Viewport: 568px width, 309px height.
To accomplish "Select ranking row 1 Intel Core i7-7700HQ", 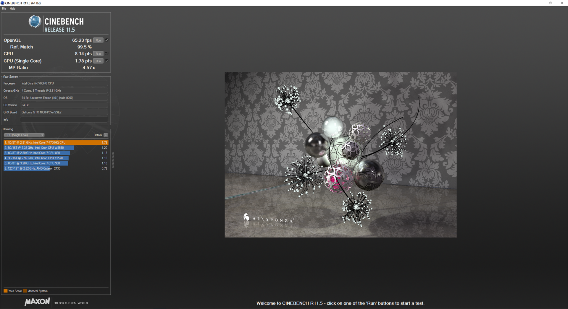I will [x=56, y=142].
